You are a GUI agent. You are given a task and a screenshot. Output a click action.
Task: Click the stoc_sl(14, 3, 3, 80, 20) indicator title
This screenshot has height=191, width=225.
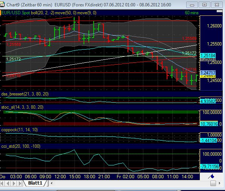pos(22,107)
